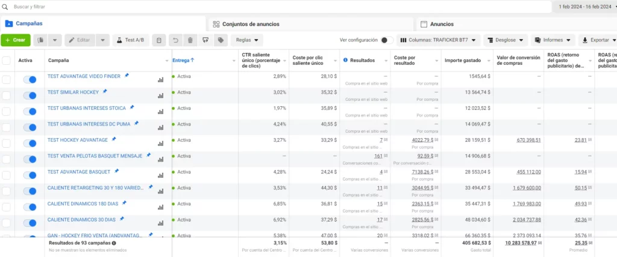The height and width of the screenshot is (257, 617).
Task: Toggle off TEST ADVANTAGE VIDEO FINDER campaign
Action: click(29, 79)
